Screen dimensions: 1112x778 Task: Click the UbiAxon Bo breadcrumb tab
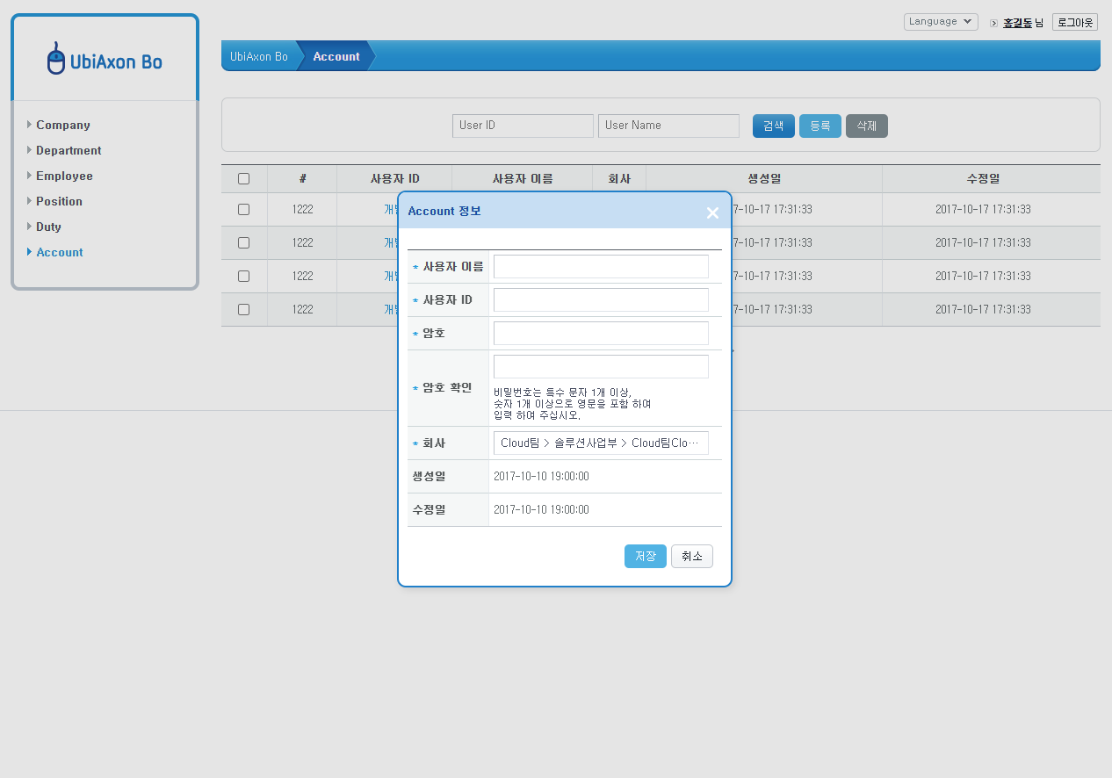click(x=260, y=55)
